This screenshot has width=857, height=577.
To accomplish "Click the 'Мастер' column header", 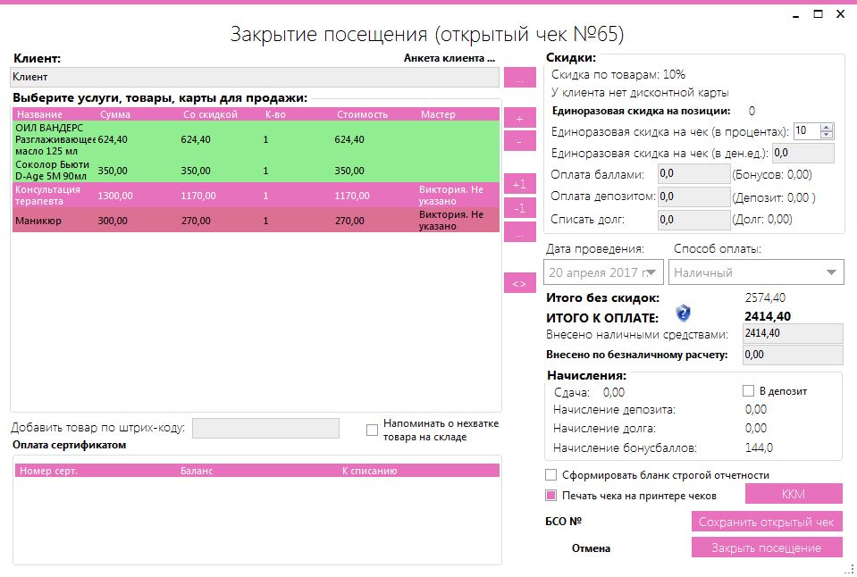I will coord(438,114).
